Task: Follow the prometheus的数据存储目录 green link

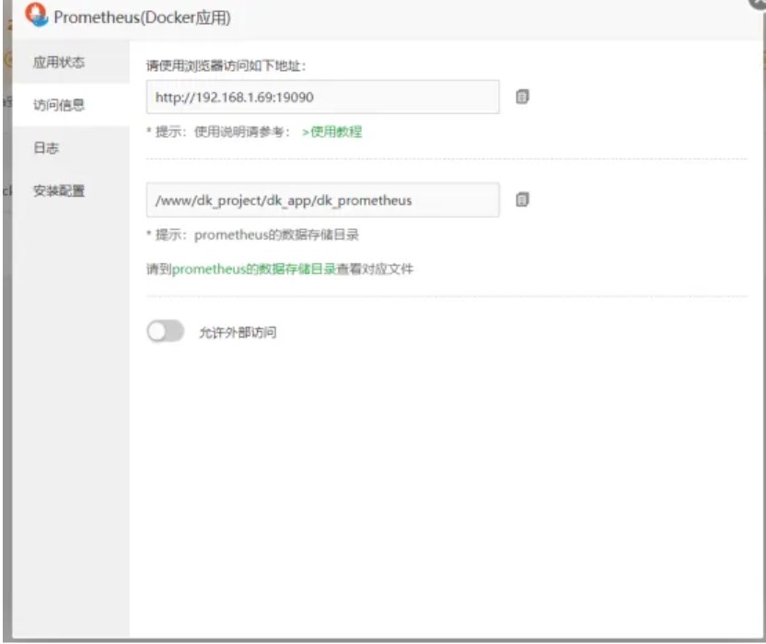Action: [253, 269]
